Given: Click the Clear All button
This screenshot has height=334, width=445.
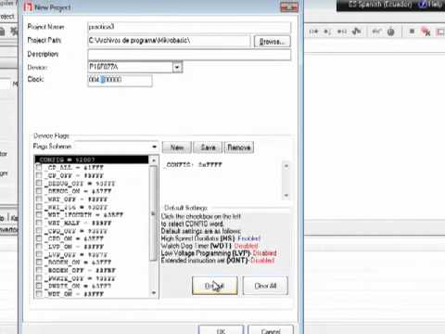Looking at the screenshot, I should pyautogui.click(x=265, y=286).
